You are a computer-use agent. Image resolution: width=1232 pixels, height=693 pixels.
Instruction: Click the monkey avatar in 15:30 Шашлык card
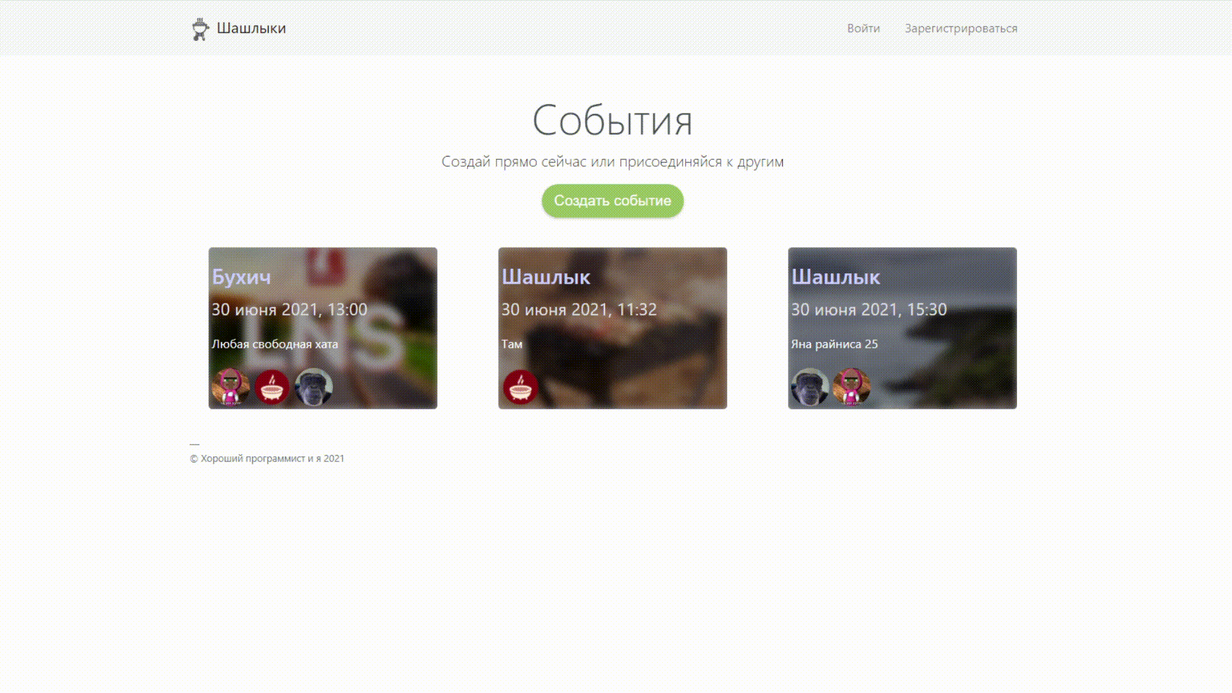pos(810,387)
